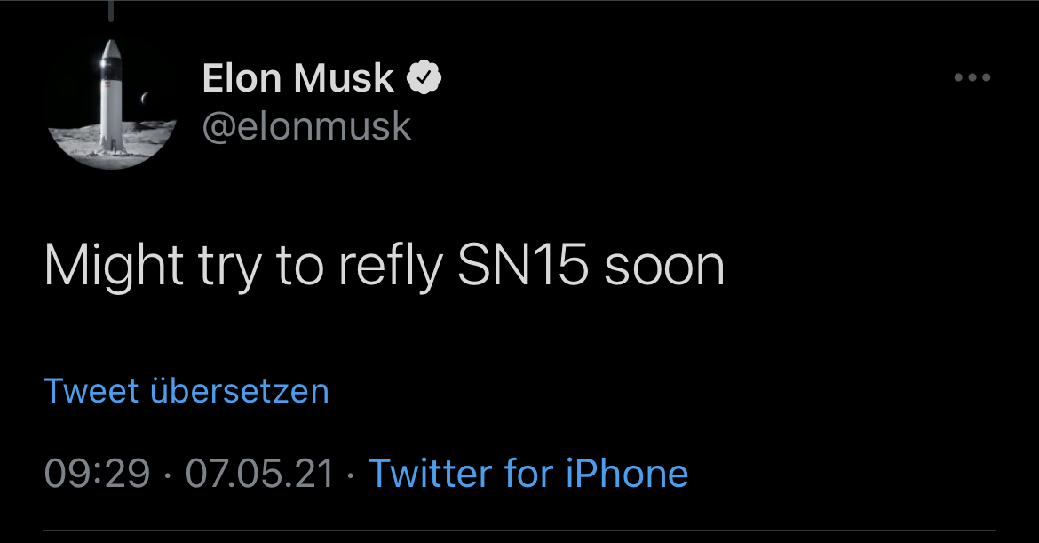Click the Twitter for iPhone source link
Image resolution: width=1039 pixels, height=543 pixels.
click(527, 473)
